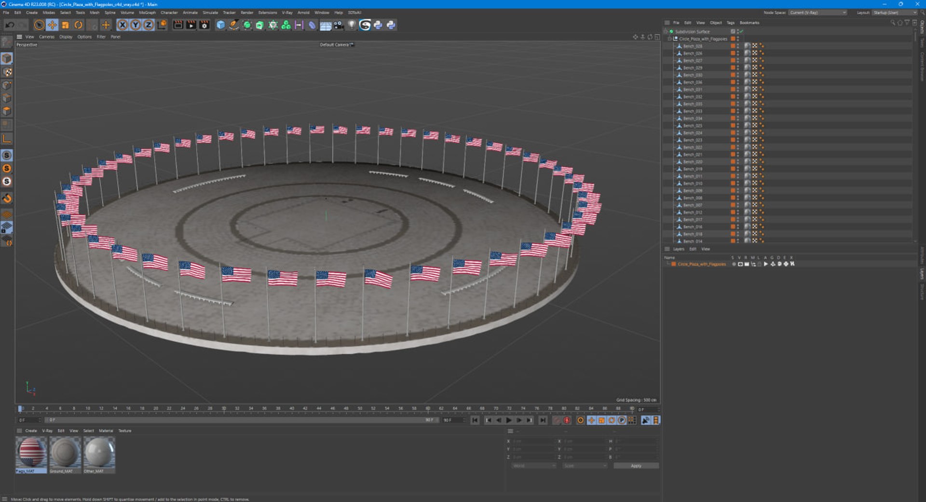Image resolution: width=926 pixels, height=502 pixels.
Task: Click Render to Picture Viewer icon
Action: click(x=191, y=25)
